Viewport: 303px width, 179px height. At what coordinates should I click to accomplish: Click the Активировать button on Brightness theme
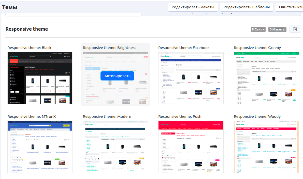coord(117,76)
